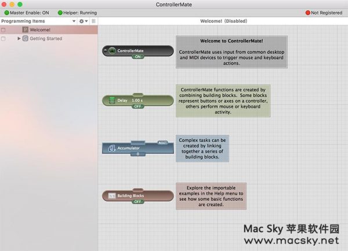Select the Welcome! item in list
Viewport: 348px width, 251px height.
pyautogui.click(x=49, y=29)
